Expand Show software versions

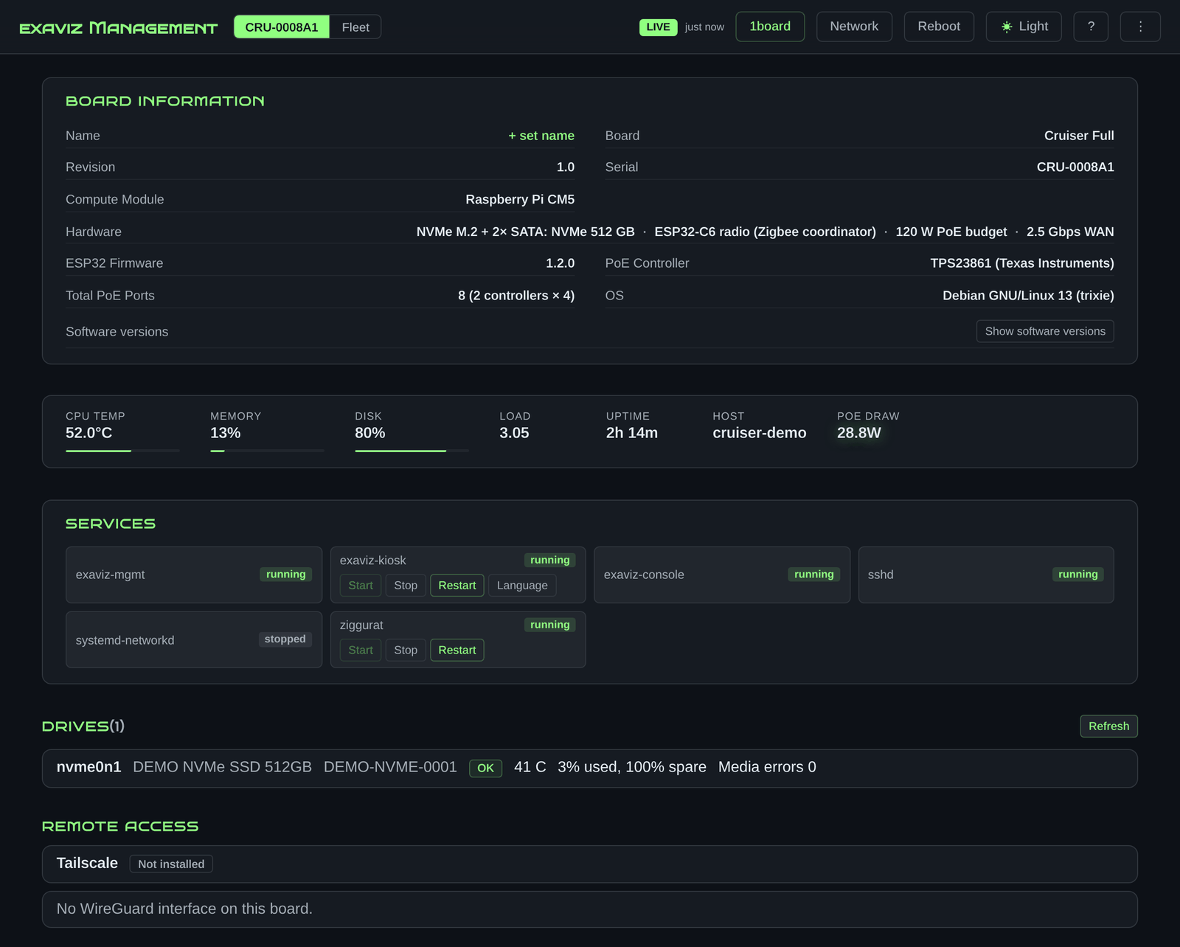(x=1045, y=331)
